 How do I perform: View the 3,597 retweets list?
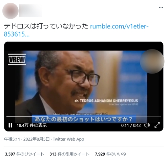point(24,154)
